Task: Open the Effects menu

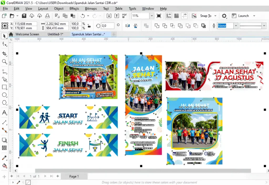Action: pos(74,8)
